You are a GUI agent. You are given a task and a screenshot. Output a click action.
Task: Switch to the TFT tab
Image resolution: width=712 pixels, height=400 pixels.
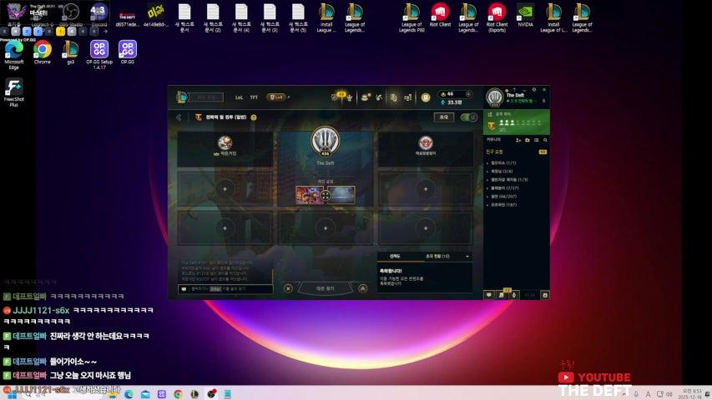click(254, 97)
